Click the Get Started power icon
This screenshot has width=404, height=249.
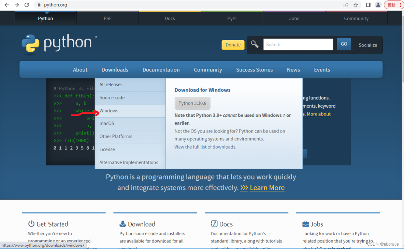31,223
